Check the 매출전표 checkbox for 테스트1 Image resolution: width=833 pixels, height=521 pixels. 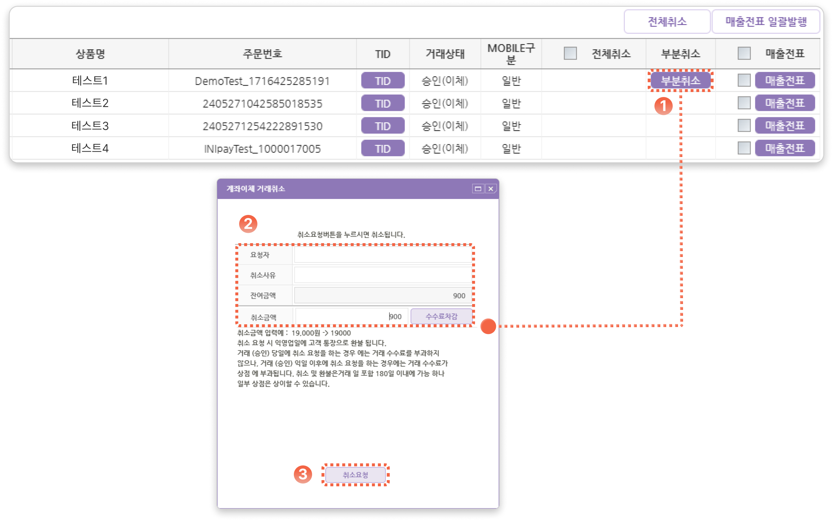click(x=744, y=80)
